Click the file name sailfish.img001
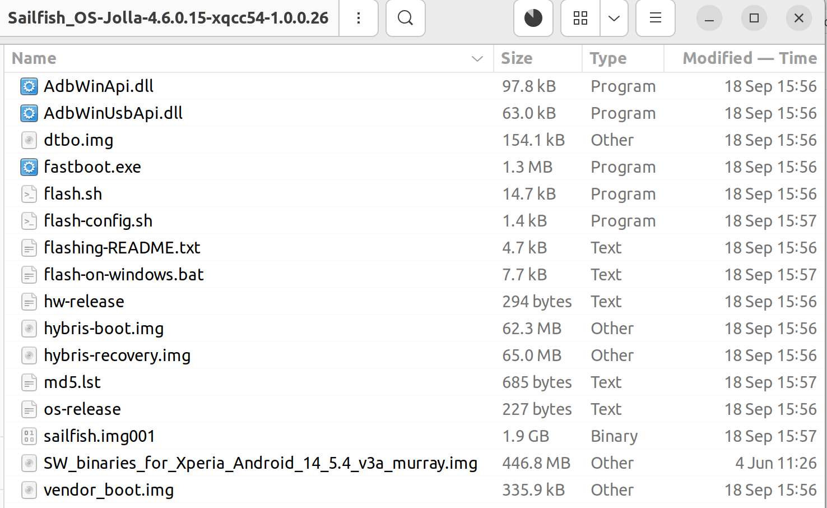The image size is (827, 508). (99, 436)
